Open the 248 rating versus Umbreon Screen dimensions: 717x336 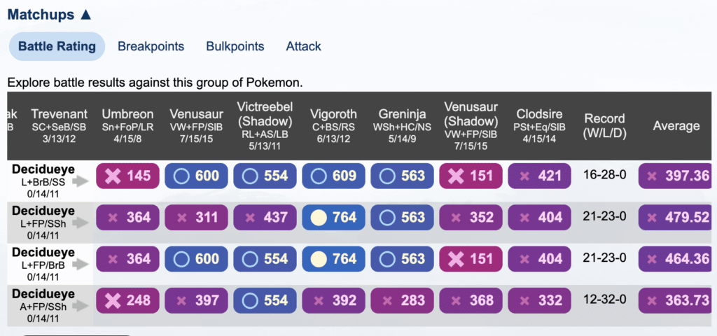point(127,300)
